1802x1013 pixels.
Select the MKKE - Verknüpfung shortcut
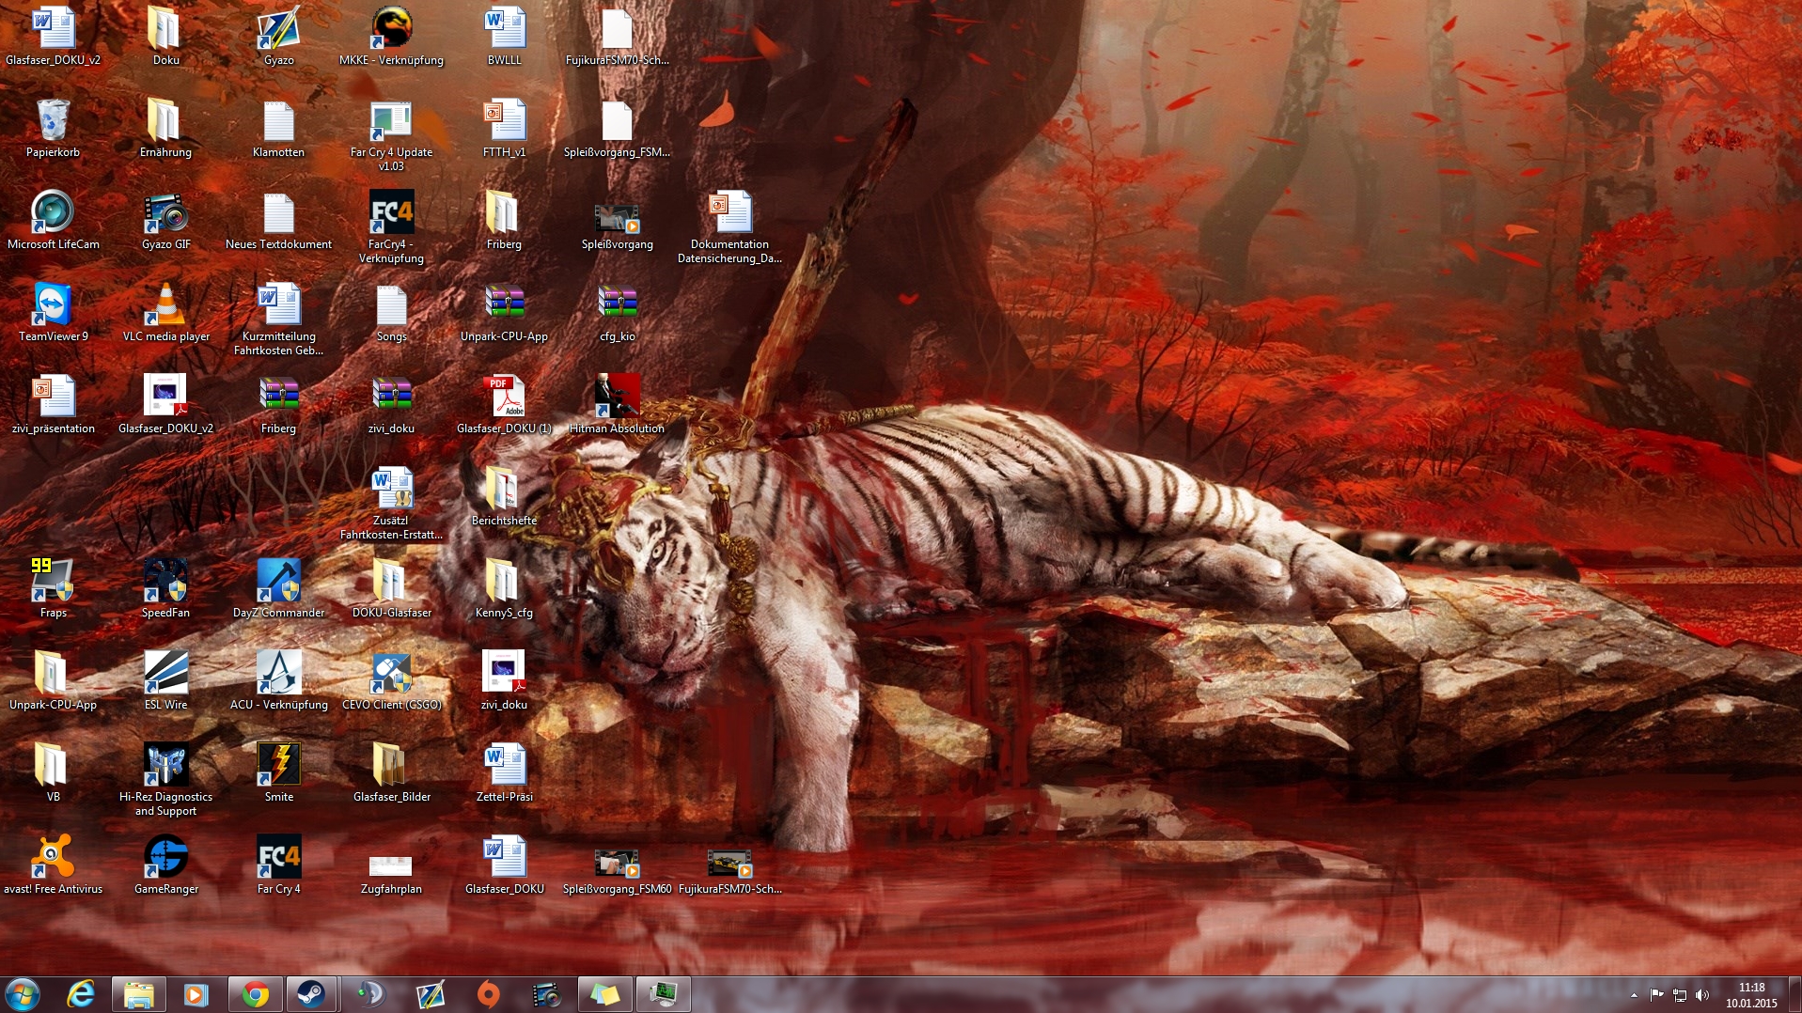[x=391, y=35]
